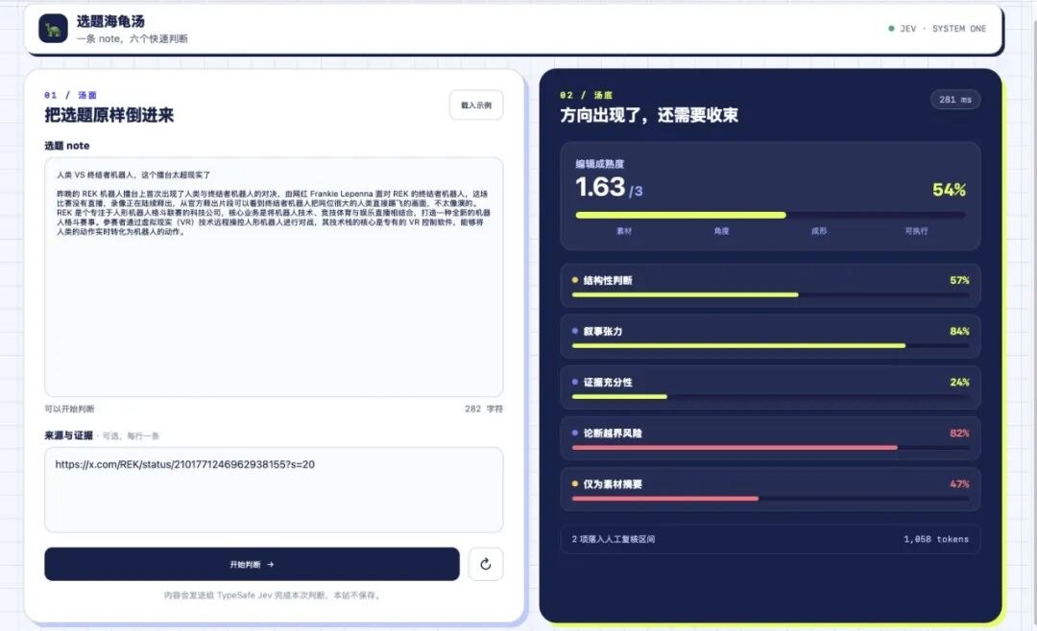Click the 一条 note，六个快速判断 subtitle
This screenshot has height=631, width=1037.
pos(132,38)
